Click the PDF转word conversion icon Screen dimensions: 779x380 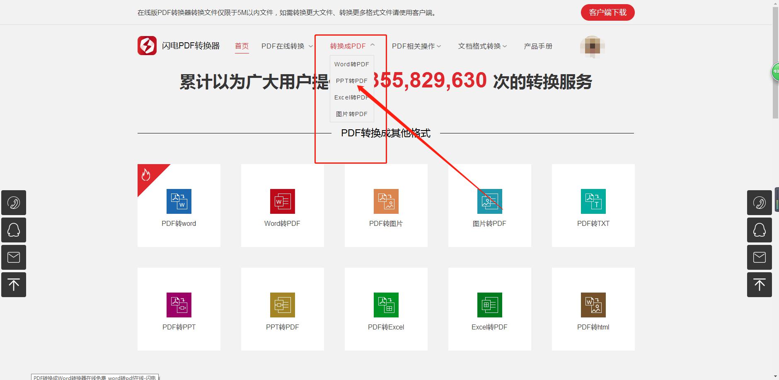[179, 201]
